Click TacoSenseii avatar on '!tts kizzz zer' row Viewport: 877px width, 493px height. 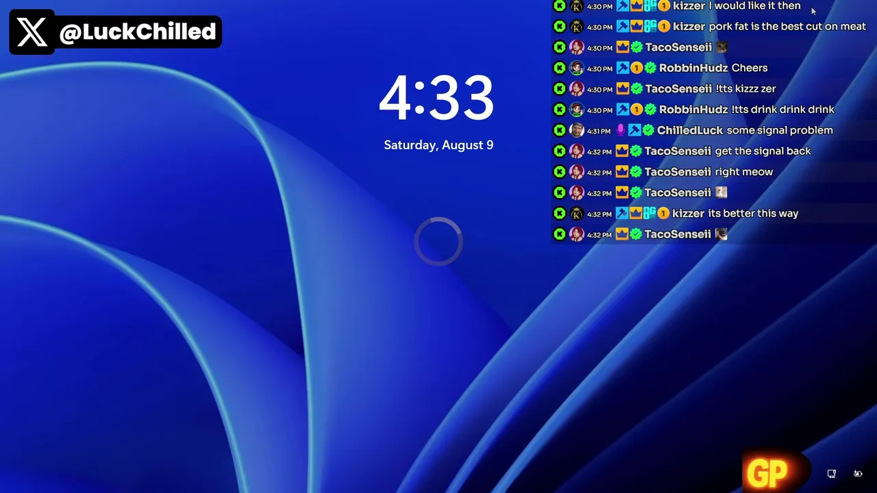point(577,88)
